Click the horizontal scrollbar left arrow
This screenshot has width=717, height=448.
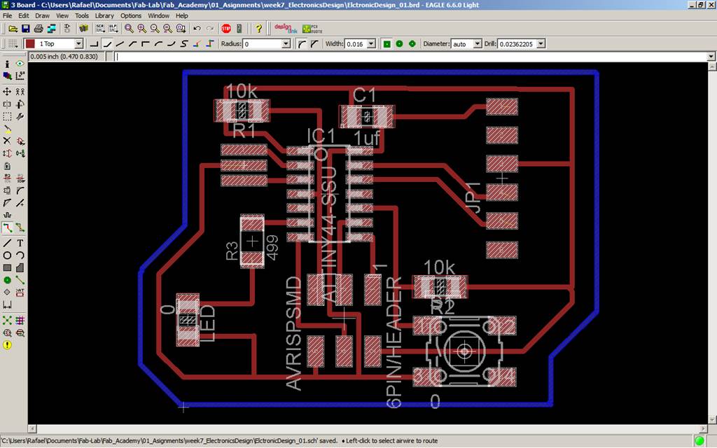coord(32,429)
